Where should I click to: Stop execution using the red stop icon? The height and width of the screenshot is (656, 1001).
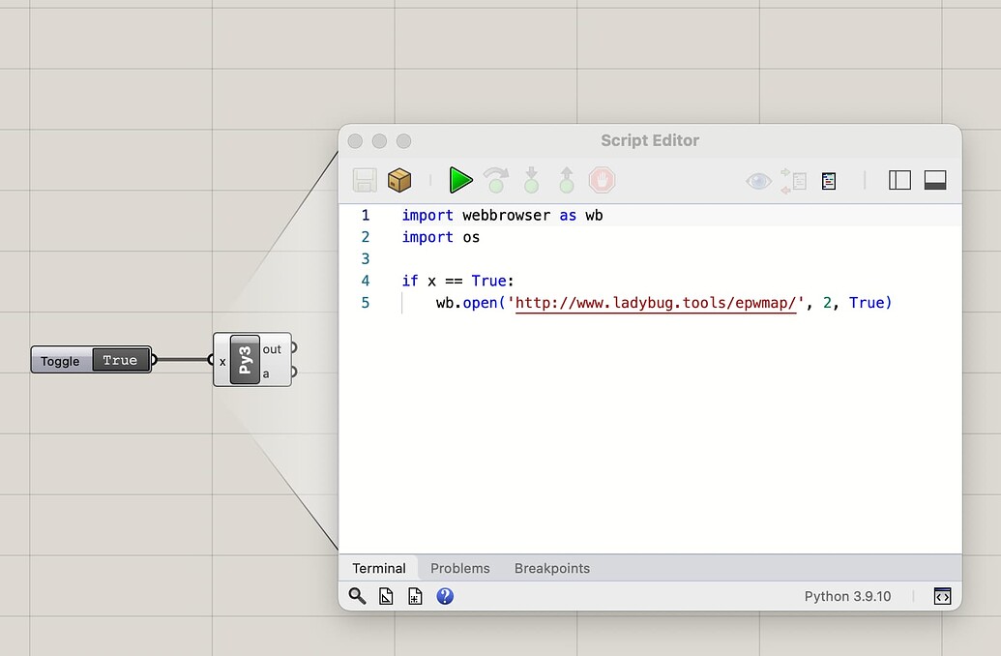coord(603,180)
